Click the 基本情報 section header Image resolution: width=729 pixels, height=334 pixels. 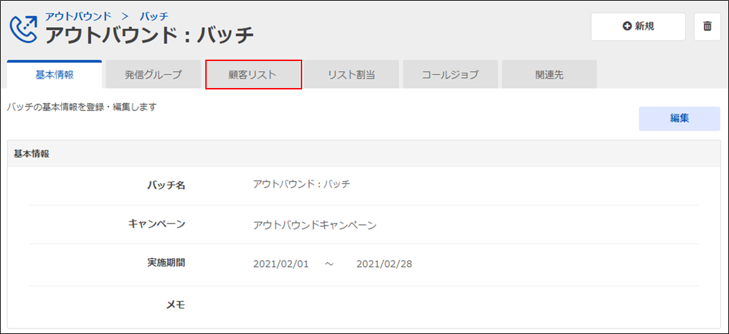point(31,154)
